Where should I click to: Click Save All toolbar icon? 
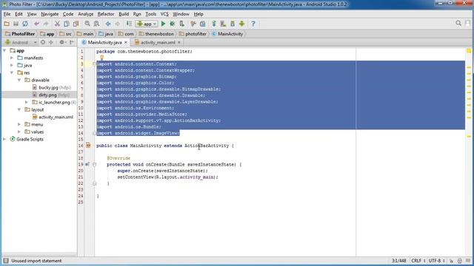(x=16, y=24)
